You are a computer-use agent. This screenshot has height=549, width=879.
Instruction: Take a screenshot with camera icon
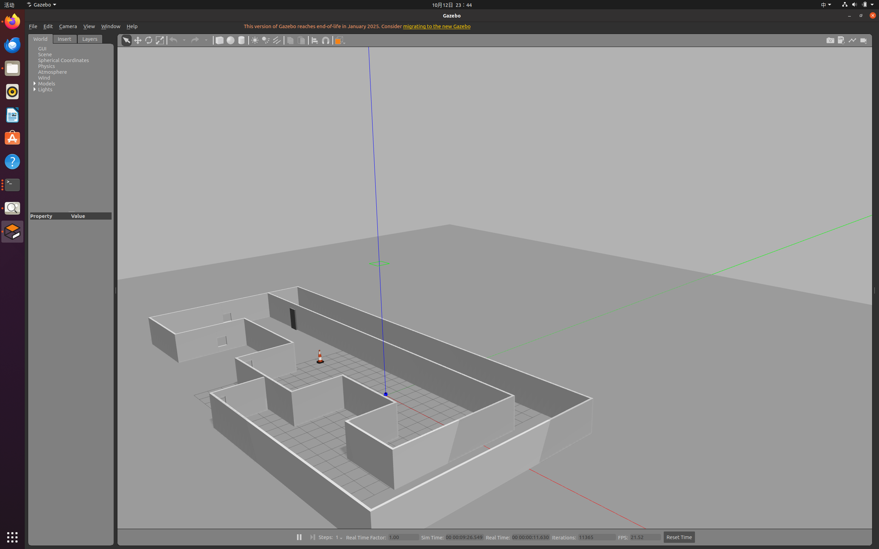click(830, 40)
